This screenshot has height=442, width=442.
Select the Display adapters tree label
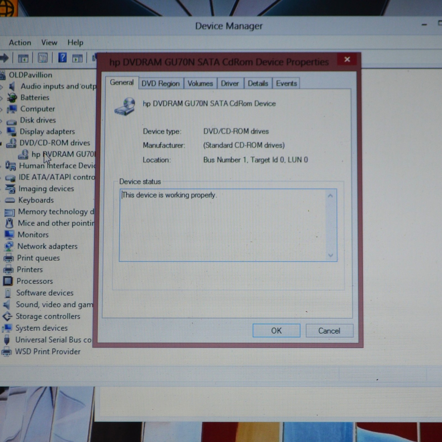tap(47, 131)
